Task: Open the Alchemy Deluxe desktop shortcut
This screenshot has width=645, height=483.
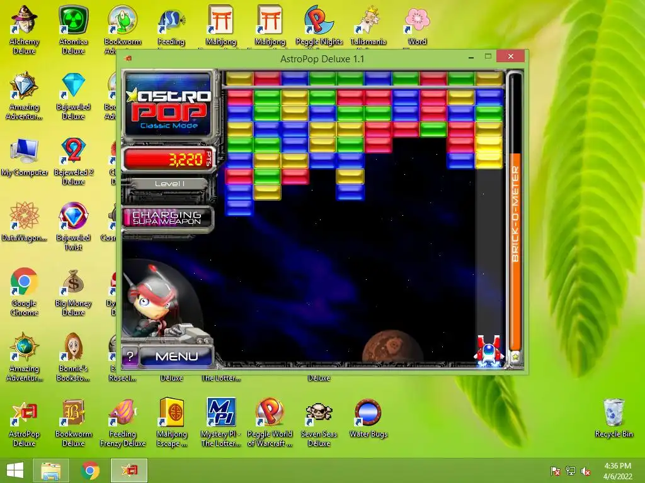Action: 25,30
